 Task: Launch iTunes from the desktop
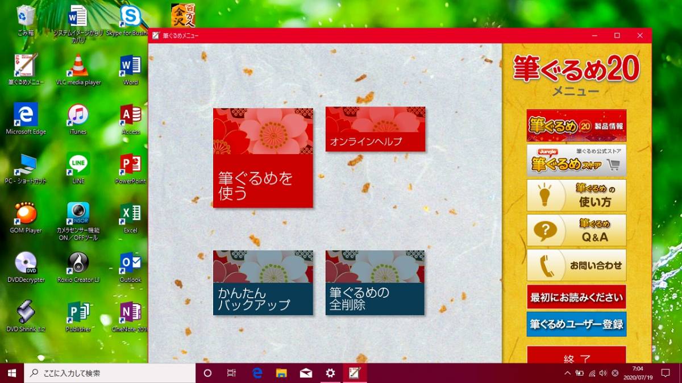pyautogui.click(x=78, y=119)
